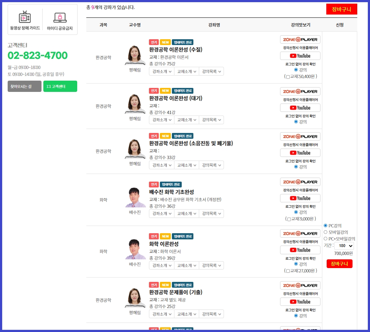Click the 700,000원 price text
370x332 pixels.
[343, 254]
